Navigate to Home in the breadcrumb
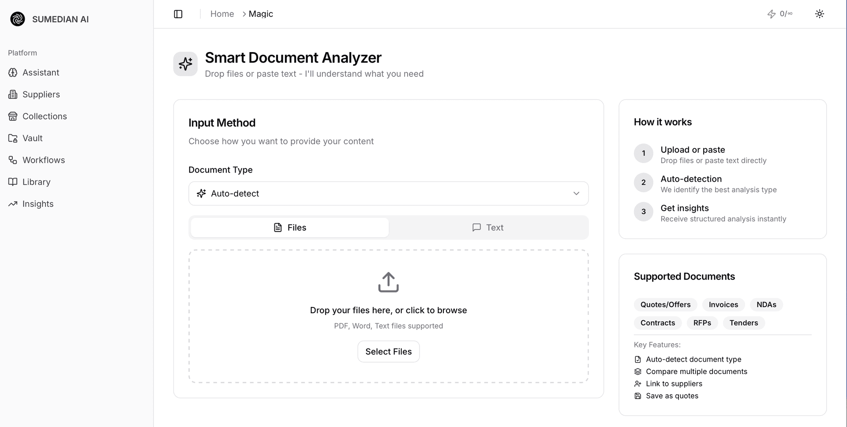Viewport: 847px width, 427px height. 222,14
